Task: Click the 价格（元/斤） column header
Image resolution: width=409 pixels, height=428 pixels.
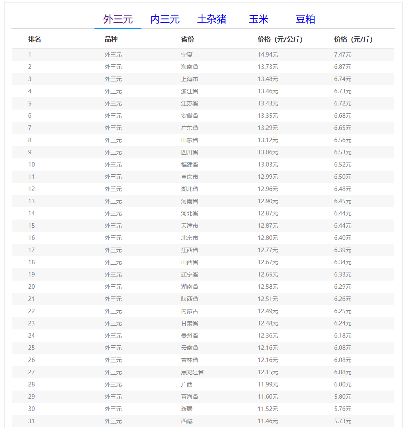Action: (353, 40)
